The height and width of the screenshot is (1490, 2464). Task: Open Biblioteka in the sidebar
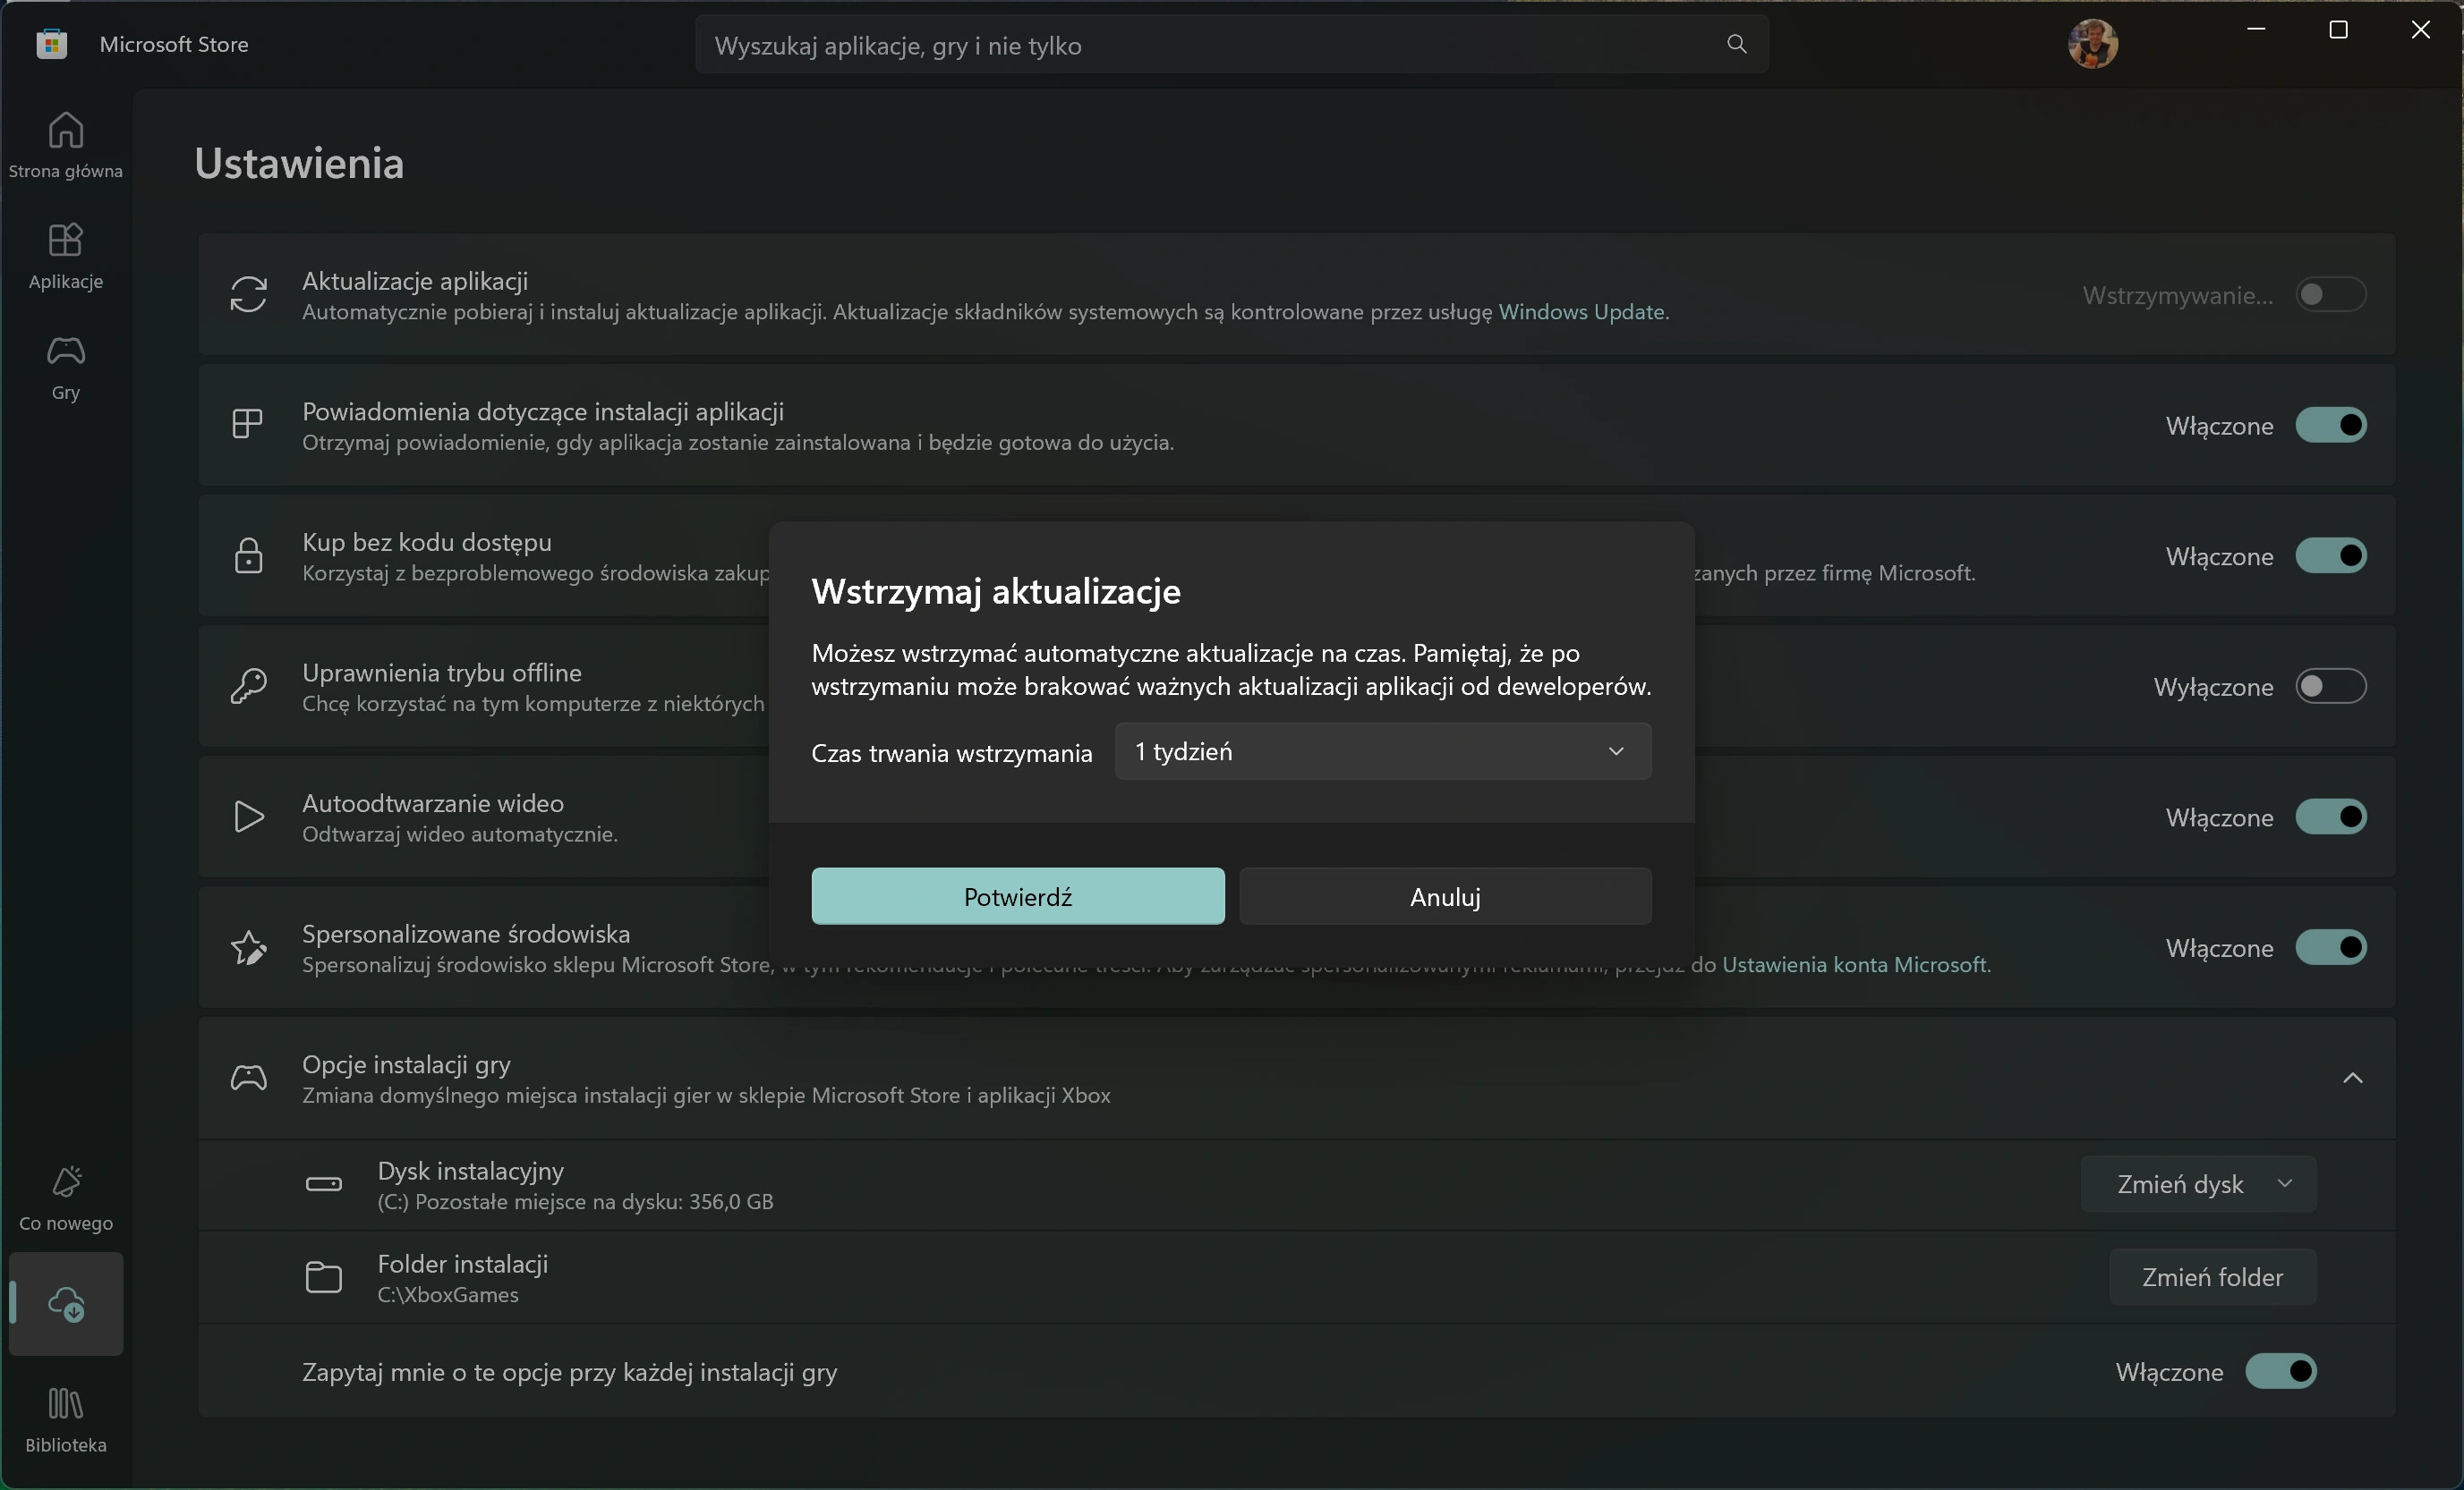click(66, 1420)
